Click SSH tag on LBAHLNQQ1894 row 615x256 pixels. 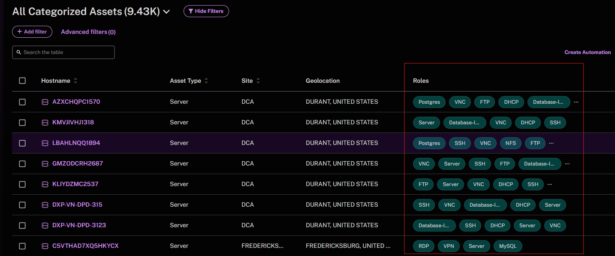[x=460, y=143]
